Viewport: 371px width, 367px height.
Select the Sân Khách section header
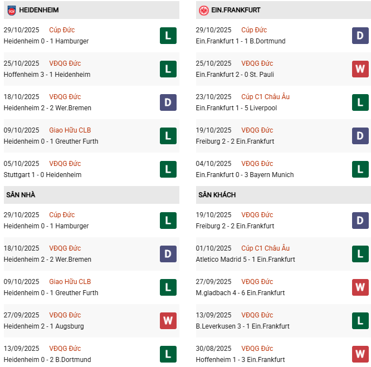click(x=217, y=195)
